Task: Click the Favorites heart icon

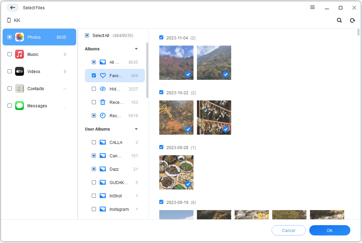Action: [x=103, y=75]
